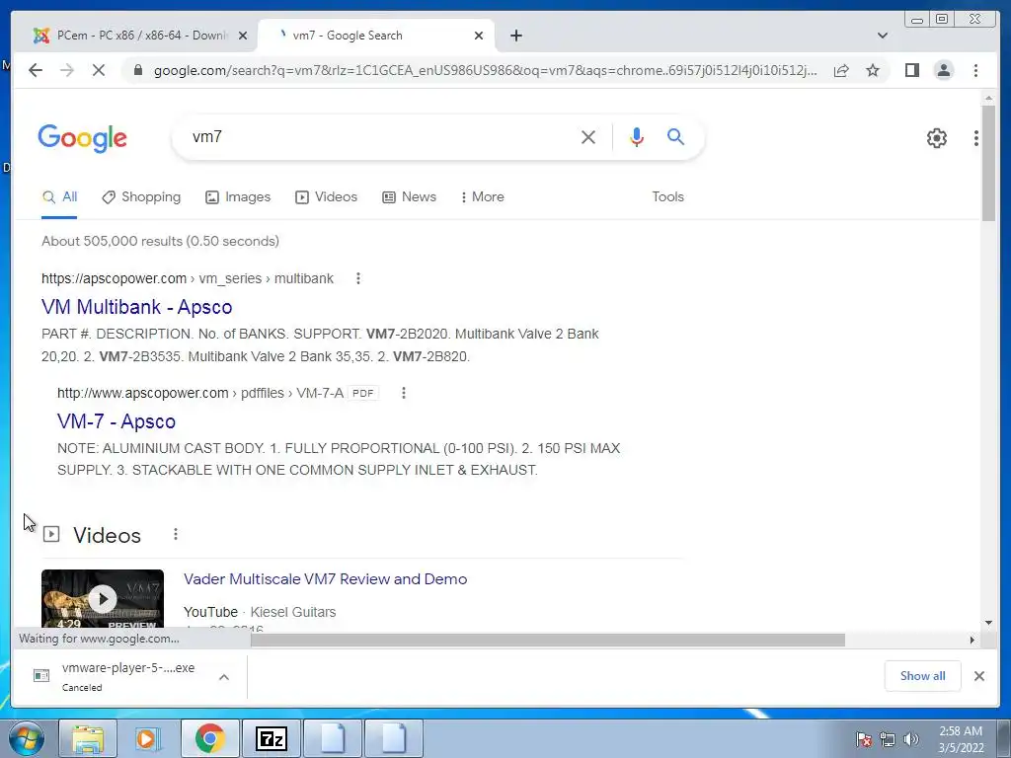
Task: Switch to Images results
Action: pos(238,197)
